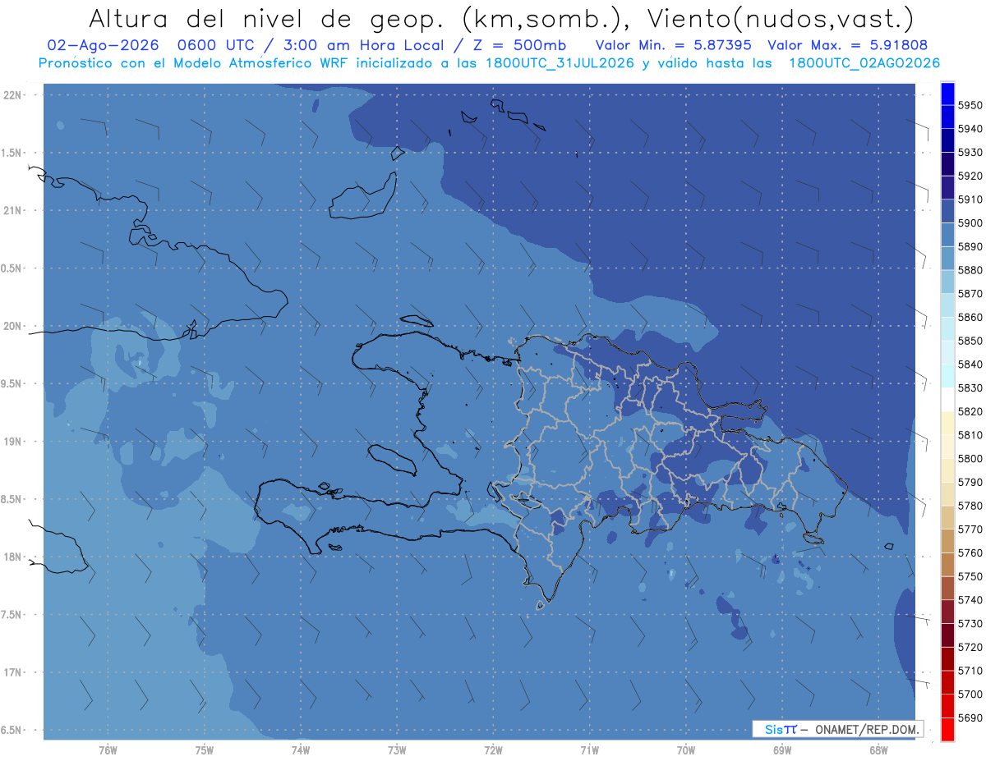Click the "69W" longitude label
986x761 pixels.
pyautogui.click(x=781, y=750)
